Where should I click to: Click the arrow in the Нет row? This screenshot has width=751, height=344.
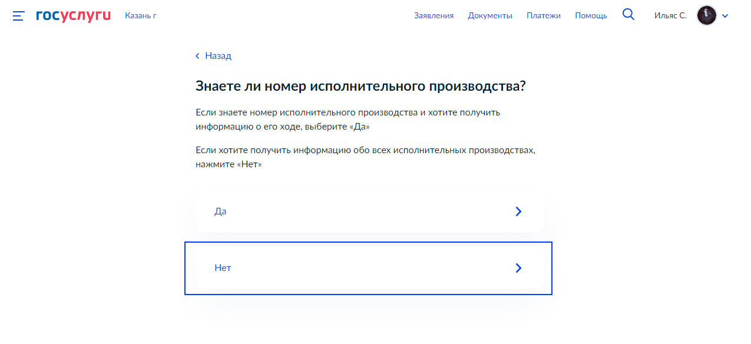(x=518, y=268)
